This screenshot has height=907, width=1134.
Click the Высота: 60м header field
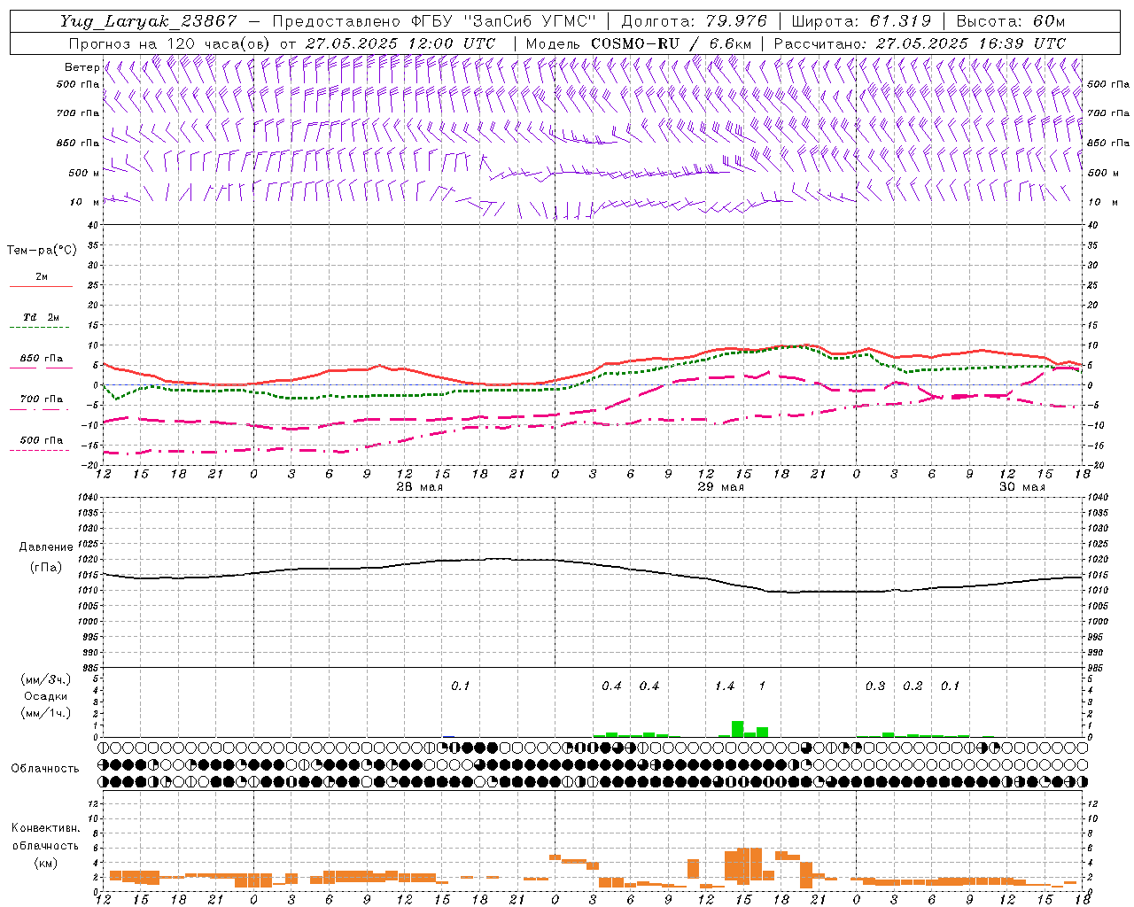(1010, 22)
